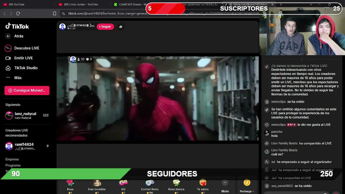Viewport: 345px width, 194px height.
Task: Open TikTok Studio from the sidebar
Action: pos(22,68)
